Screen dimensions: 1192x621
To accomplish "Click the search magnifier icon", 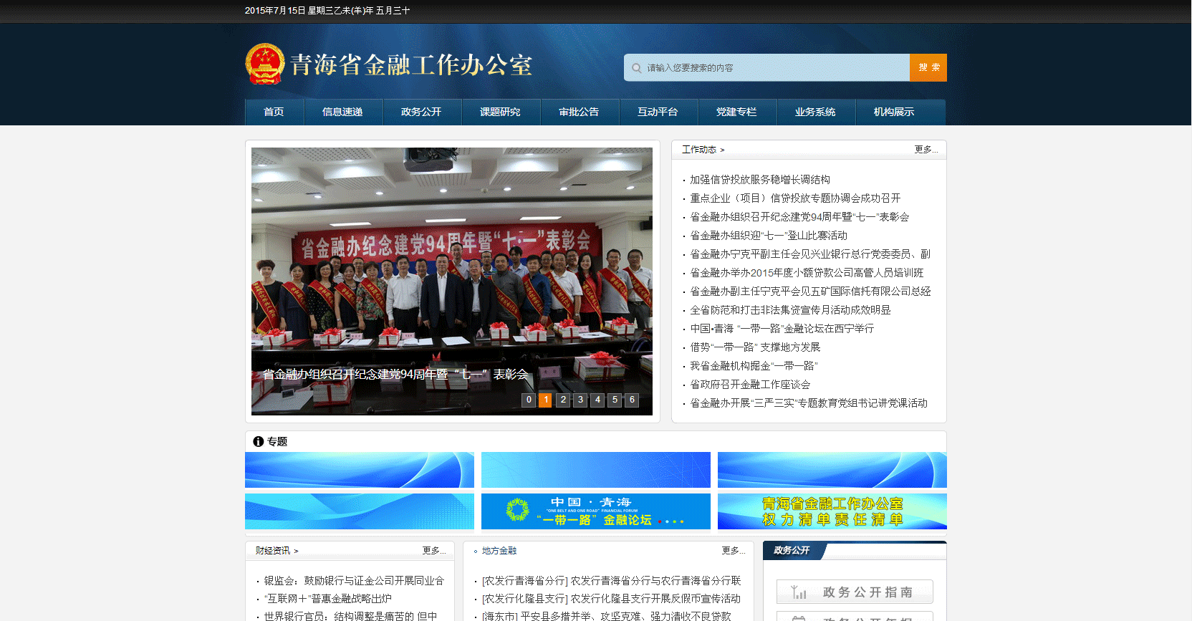I will 636,68.
